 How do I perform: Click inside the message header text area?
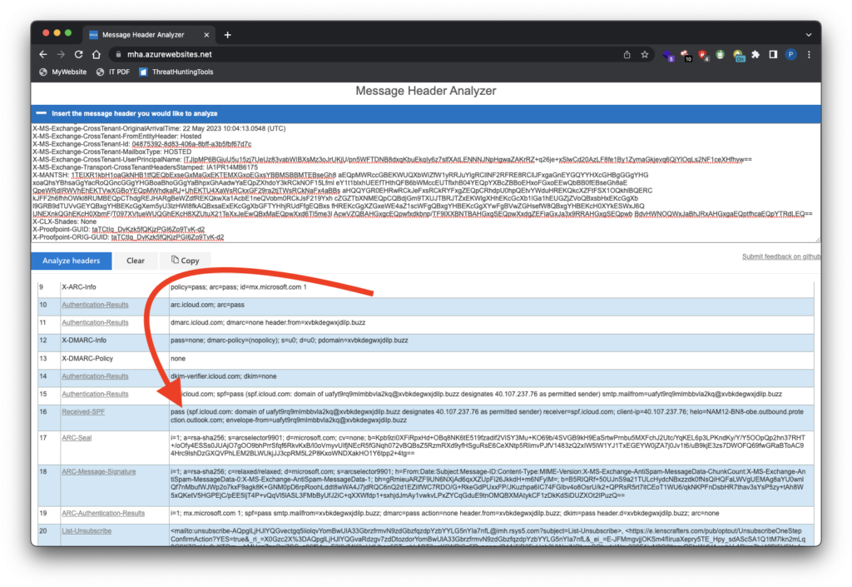coord(425,182)
